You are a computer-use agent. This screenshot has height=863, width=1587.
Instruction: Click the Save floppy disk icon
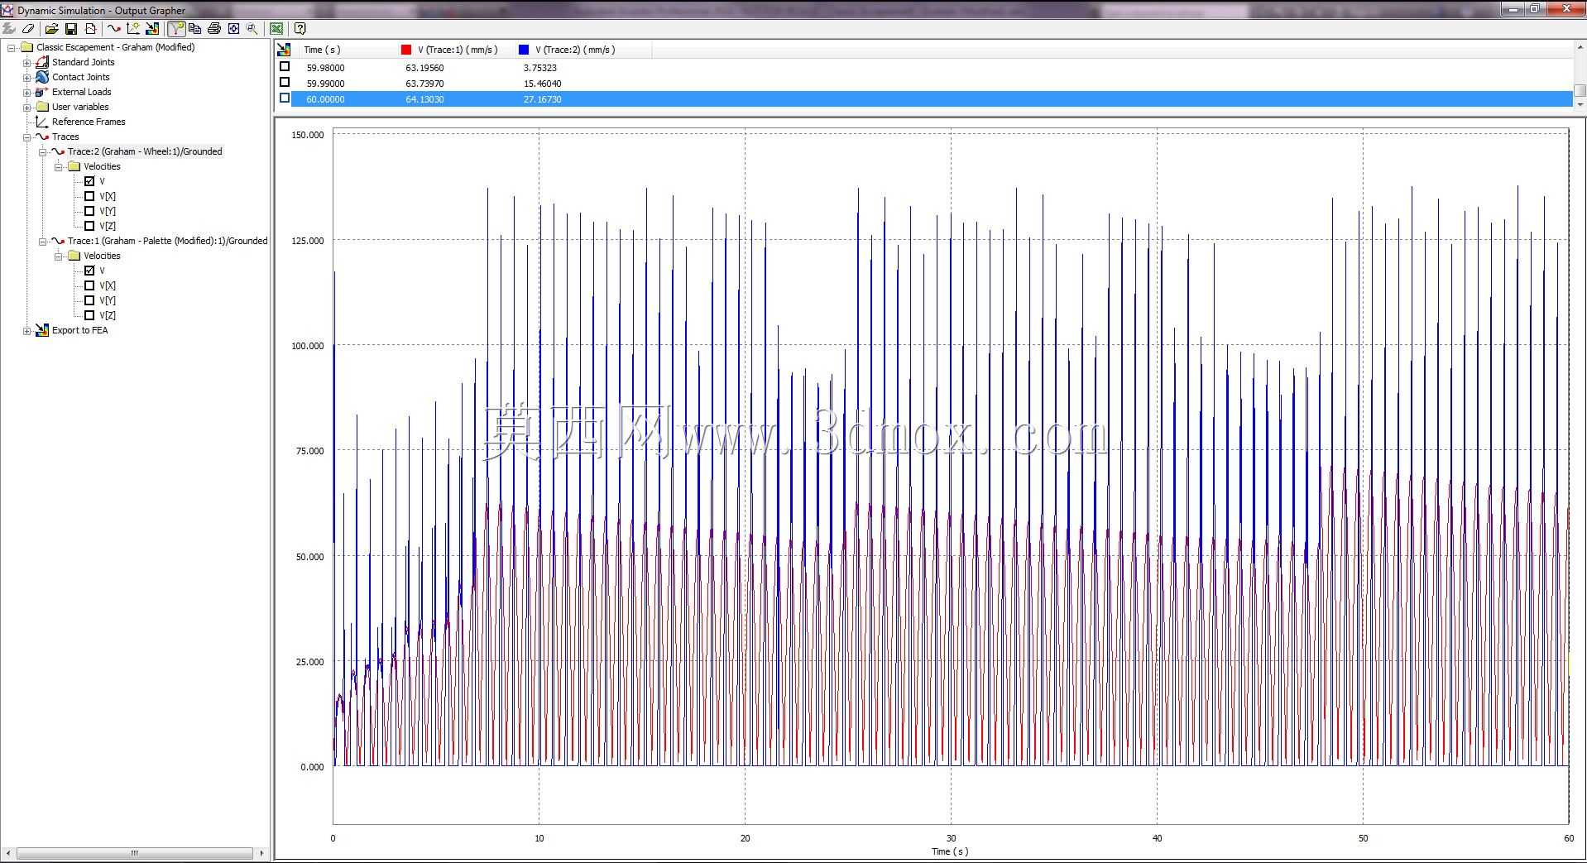point(71,28)
